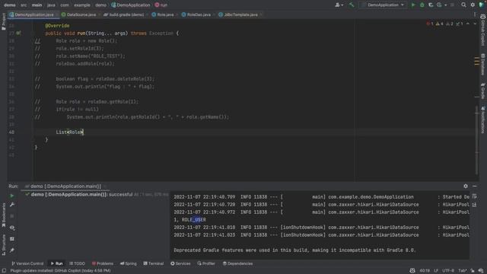Click the run method breadcrumb
This screenshot has height=274, width=487.
click(x=161, y=5)
